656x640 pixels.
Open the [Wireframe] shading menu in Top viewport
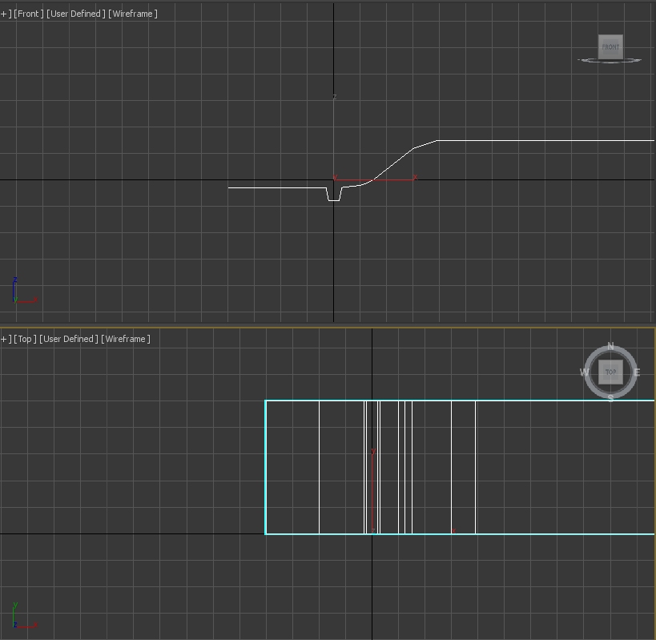pos(126,339)
